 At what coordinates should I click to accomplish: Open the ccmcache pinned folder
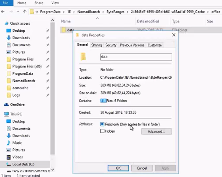20,88
